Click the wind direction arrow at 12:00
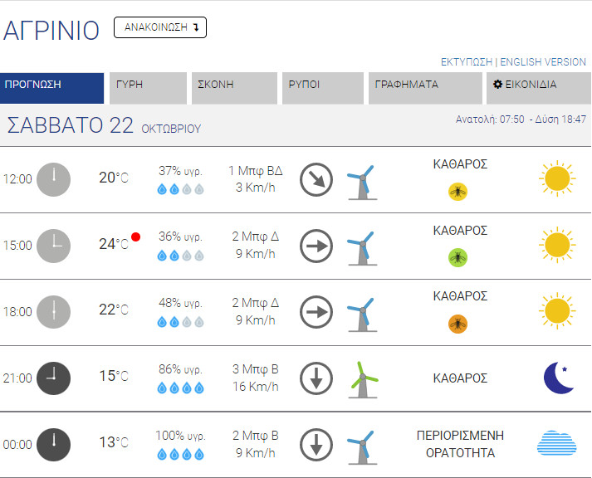Image resolution: width=592 pixels, height=478 pixels. point(316,180)
